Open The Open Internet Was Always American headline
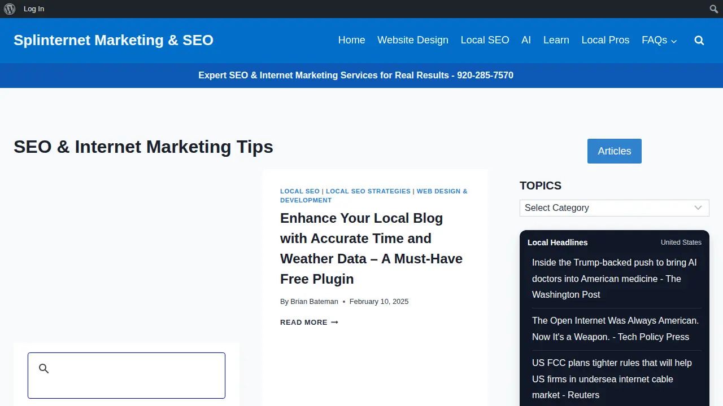This screenshot has width=723, height=406. 616,329
